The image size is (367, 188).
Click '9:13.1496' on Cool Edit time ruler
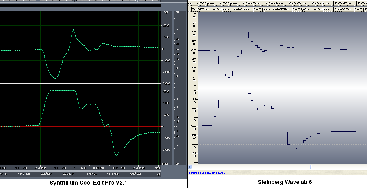click(40, 168)
